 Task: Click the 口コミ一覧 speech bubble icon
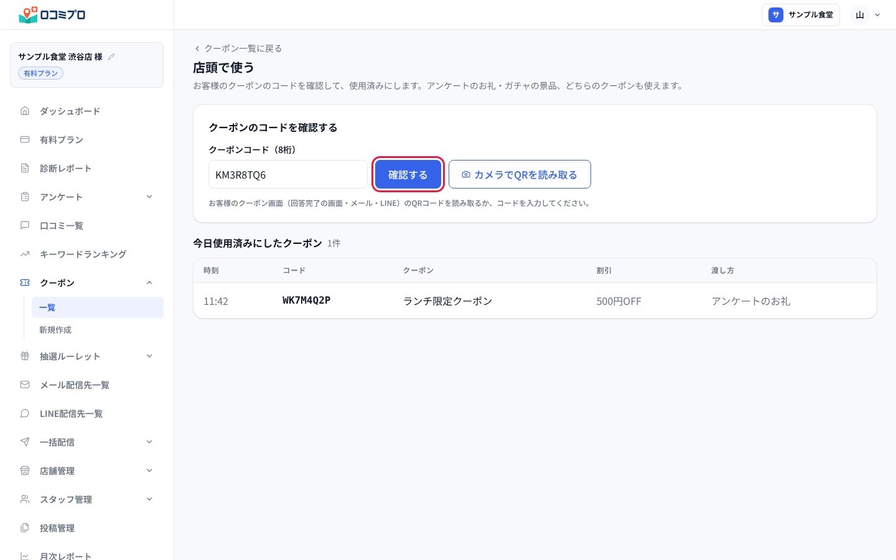click(25, 225)
